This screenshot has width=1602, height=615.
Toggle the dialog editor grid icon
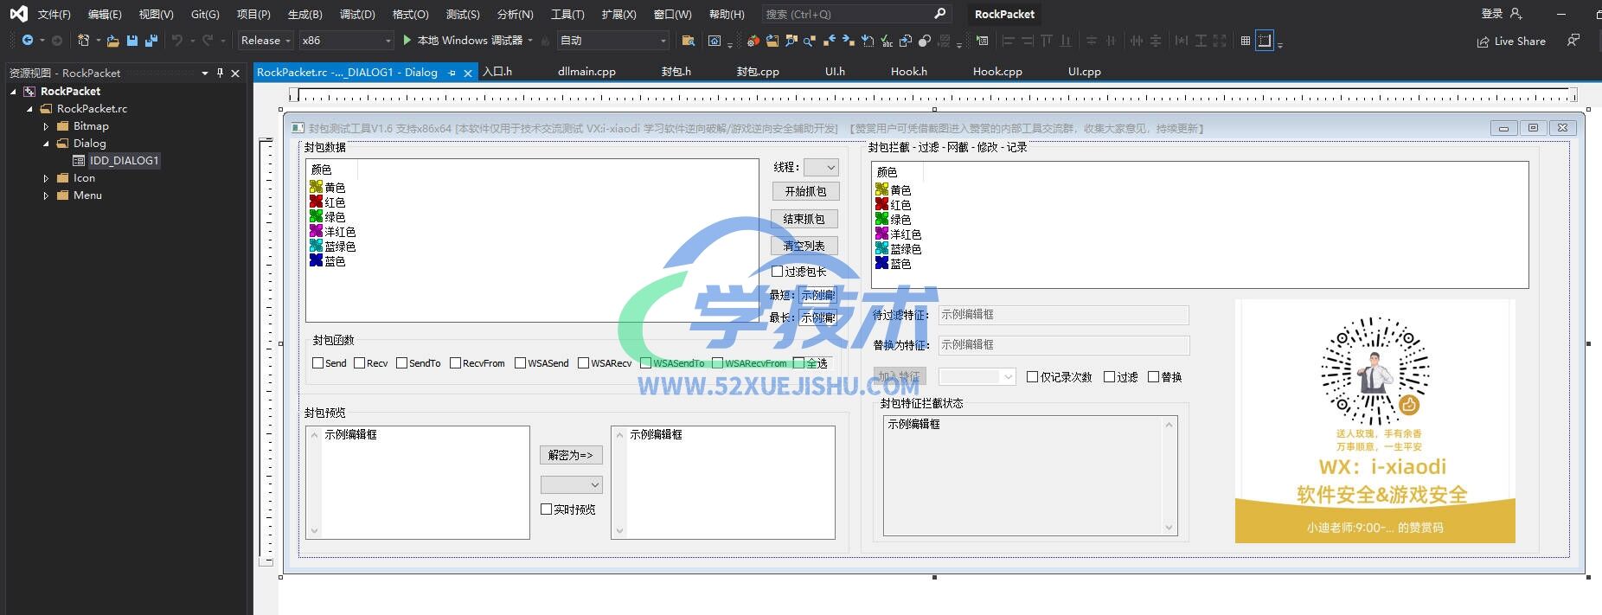(x=1245, y=41)
